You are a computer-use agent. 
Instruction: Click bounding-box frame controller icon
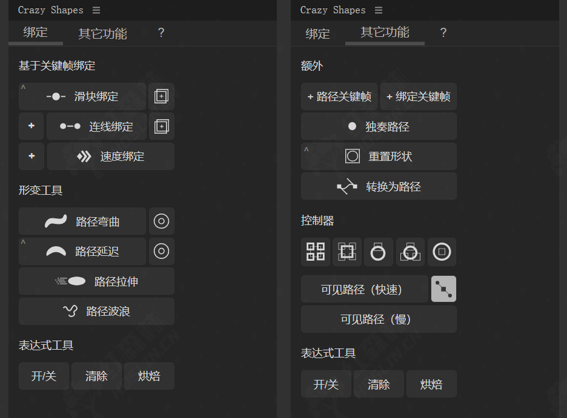coord(346,252)
